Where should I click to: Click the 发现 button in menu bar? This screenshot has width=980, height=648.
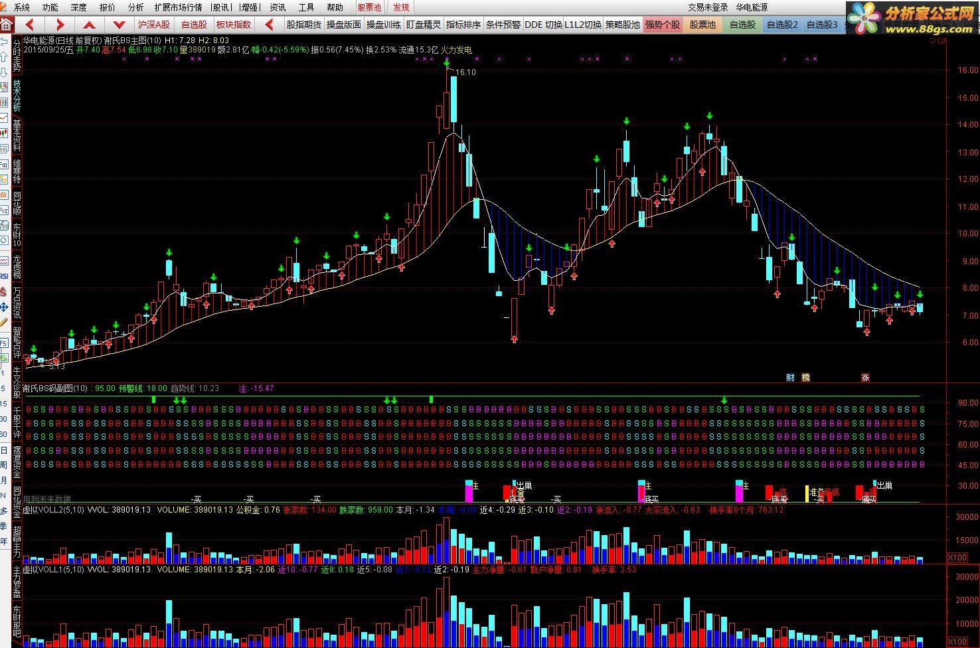coord(401,7)
